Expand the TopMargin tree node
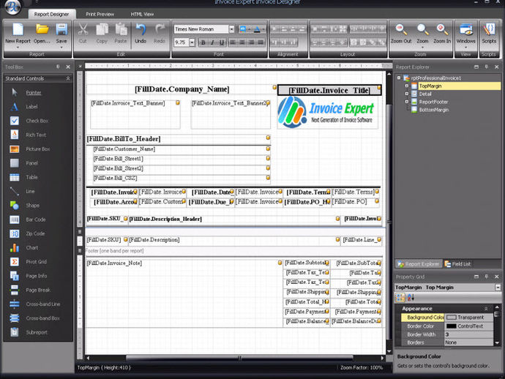The image size is (505, 379). tap(406, 86)
